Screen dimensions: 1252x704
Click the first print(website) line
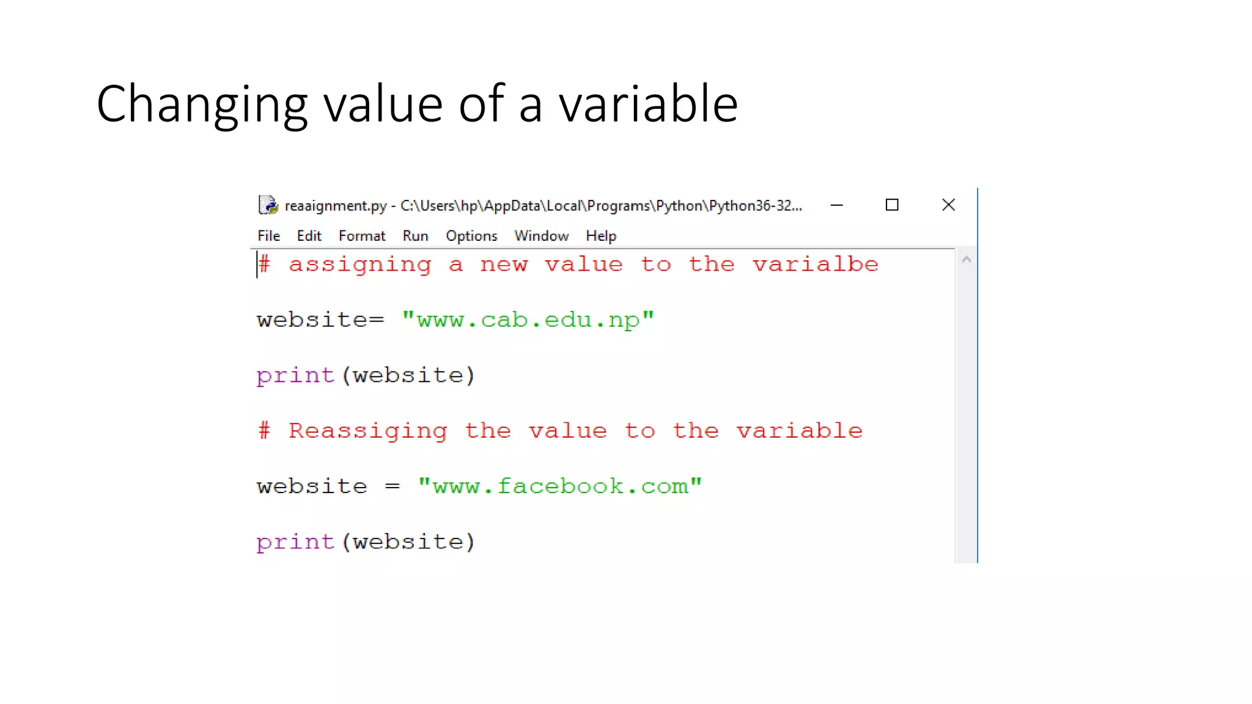(366, 375)
